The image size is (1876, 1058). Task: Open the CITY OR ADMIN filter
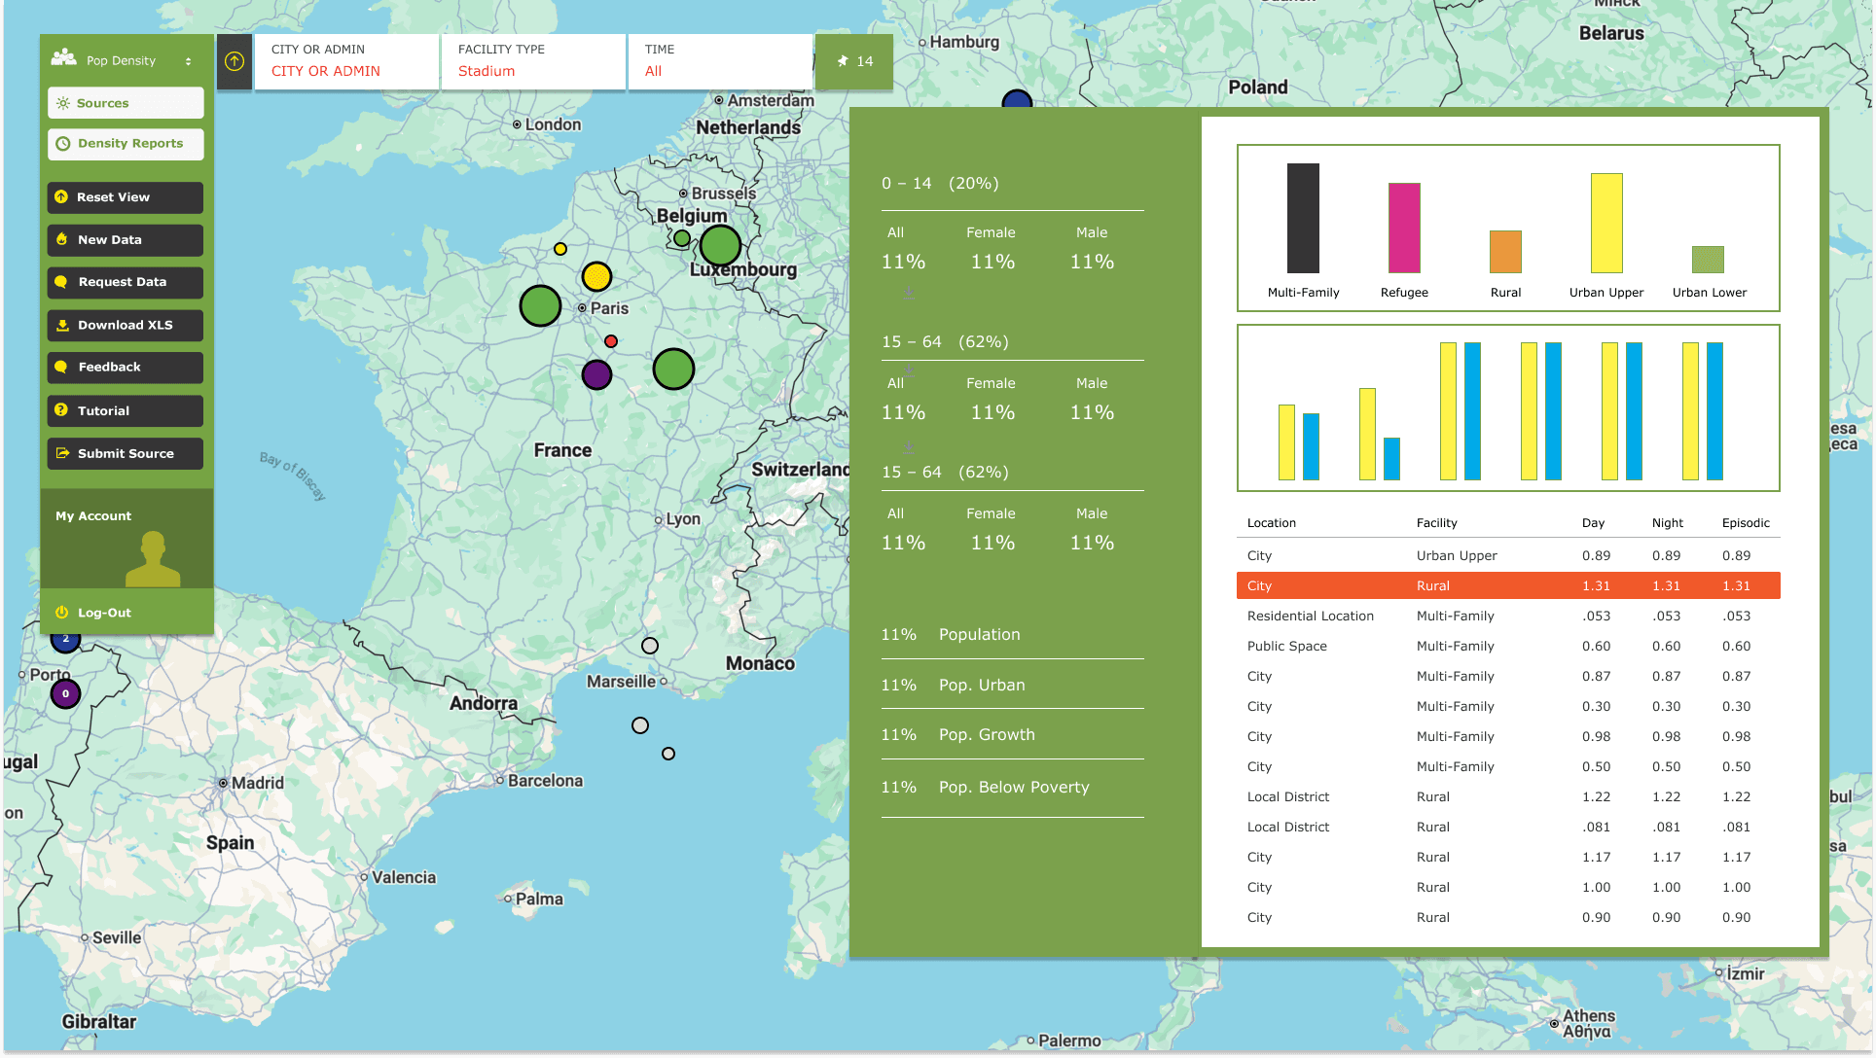[x=346, y=61]
